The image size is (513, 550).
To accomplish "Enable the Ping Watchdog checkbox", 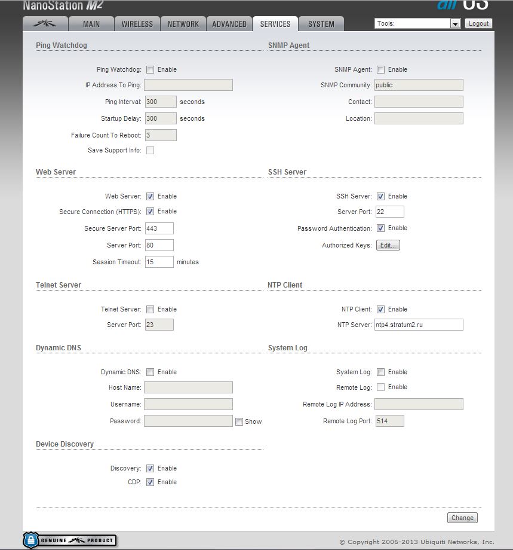I will point(150,69).
